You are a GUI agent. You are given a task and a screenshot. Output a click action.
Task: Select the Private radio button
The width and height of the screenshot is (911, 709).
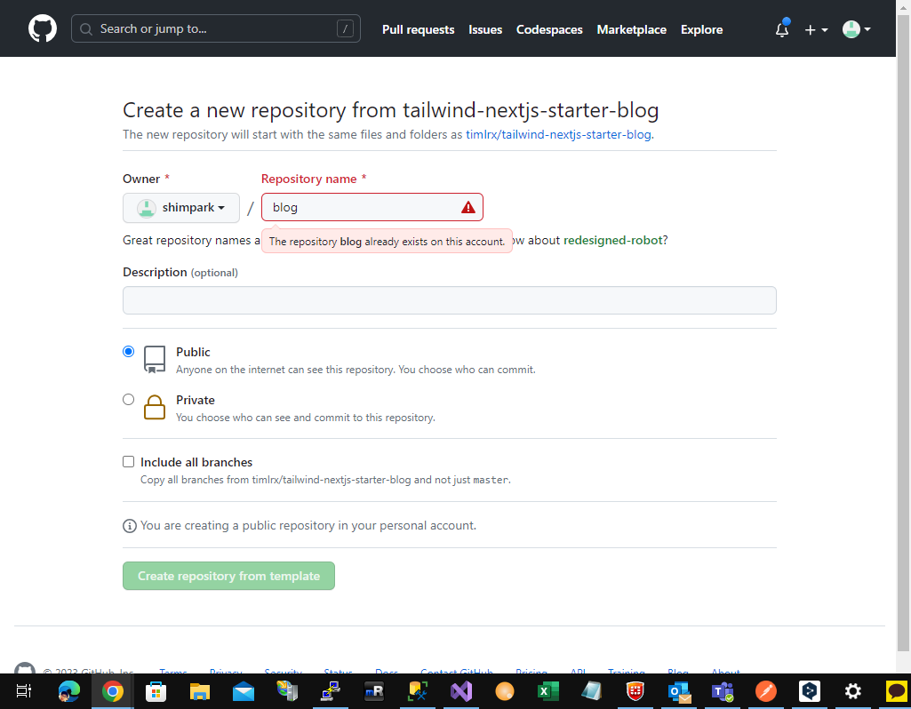click(x=128, y=400)
